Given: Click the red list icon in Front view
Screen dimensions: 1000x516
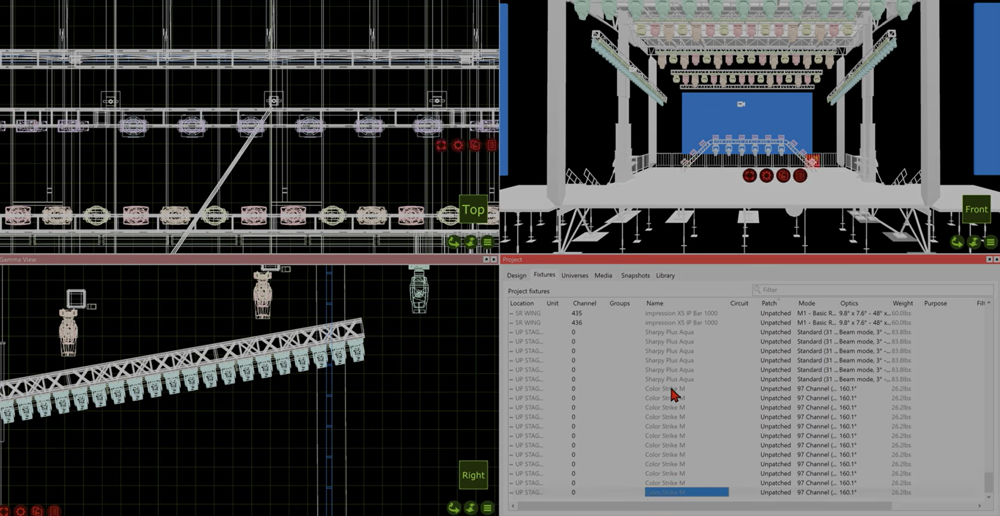Looking at the screenshot, I should (x=800, y=176).
